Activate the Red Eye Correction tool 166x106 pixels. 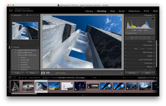pyautogui.click(x=136, y=38)
